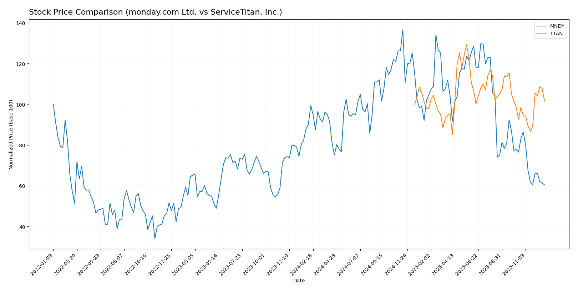This screenshot has width=578, height=292.
Task: Click the highest peak of the TTAN line
Action: tap(466, 45)
